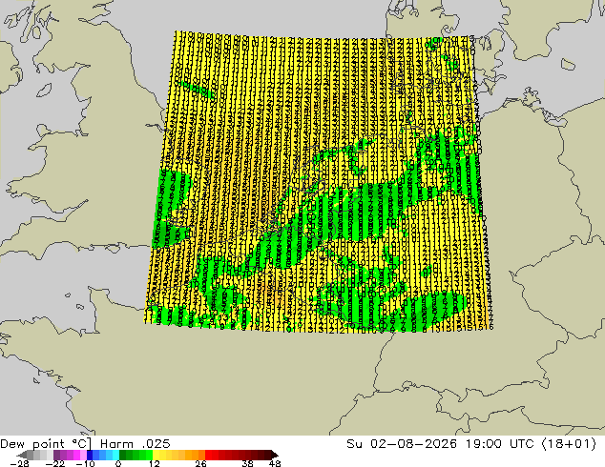
Task: Click the dark maroon right arrow end of color bar
Action: [x=274, y=455]
